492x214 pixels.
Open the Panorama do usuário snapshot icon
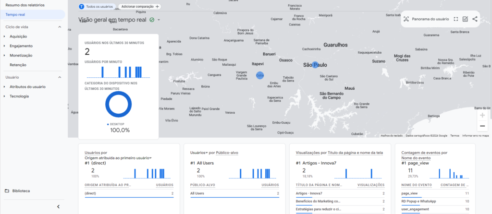(x=406, y=19)
